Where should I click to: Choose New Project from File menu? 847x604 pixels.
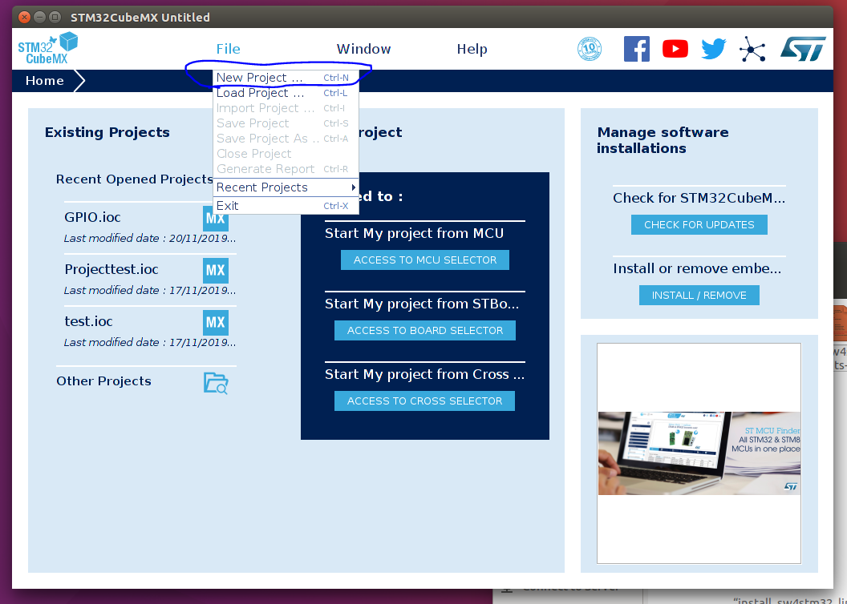tap(286, 78)
